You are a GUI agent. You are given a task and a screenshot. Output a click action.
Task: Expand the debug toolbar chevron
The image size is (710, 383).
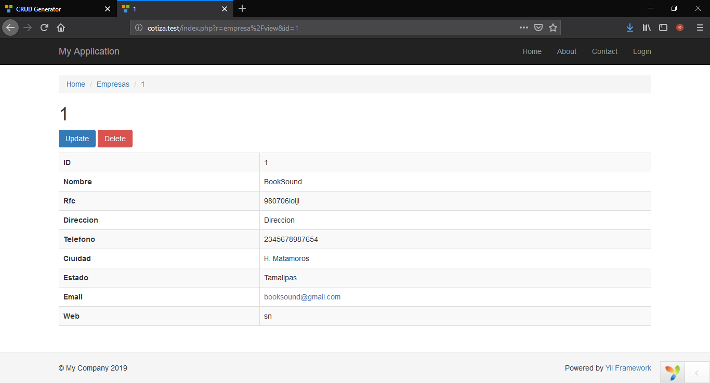point(696,372)
